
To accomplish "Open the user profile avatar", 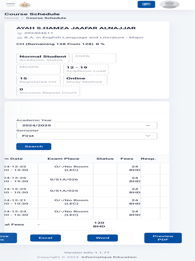I will coord(169,5).
